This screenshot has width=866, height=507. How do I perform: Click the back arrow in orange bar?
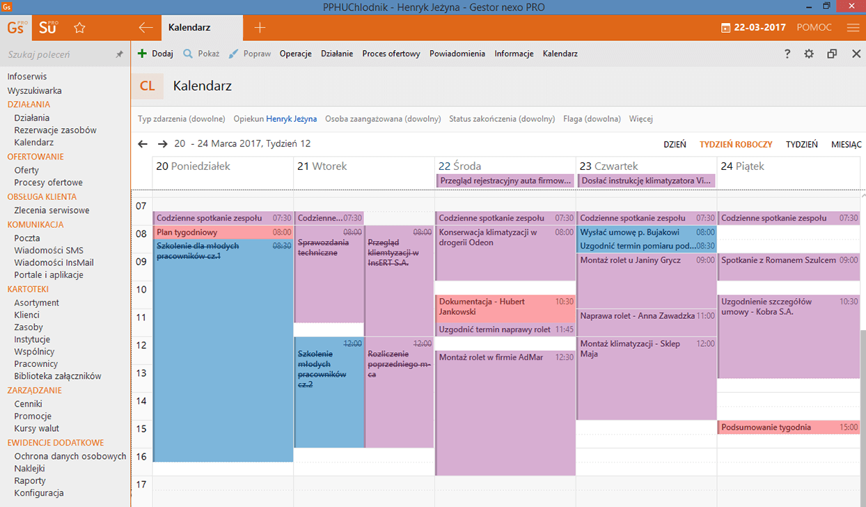tap(145, 28)
